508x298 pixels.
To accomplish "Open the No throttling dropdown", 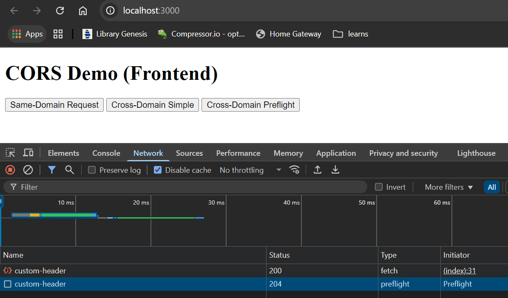I will (250, 170).
